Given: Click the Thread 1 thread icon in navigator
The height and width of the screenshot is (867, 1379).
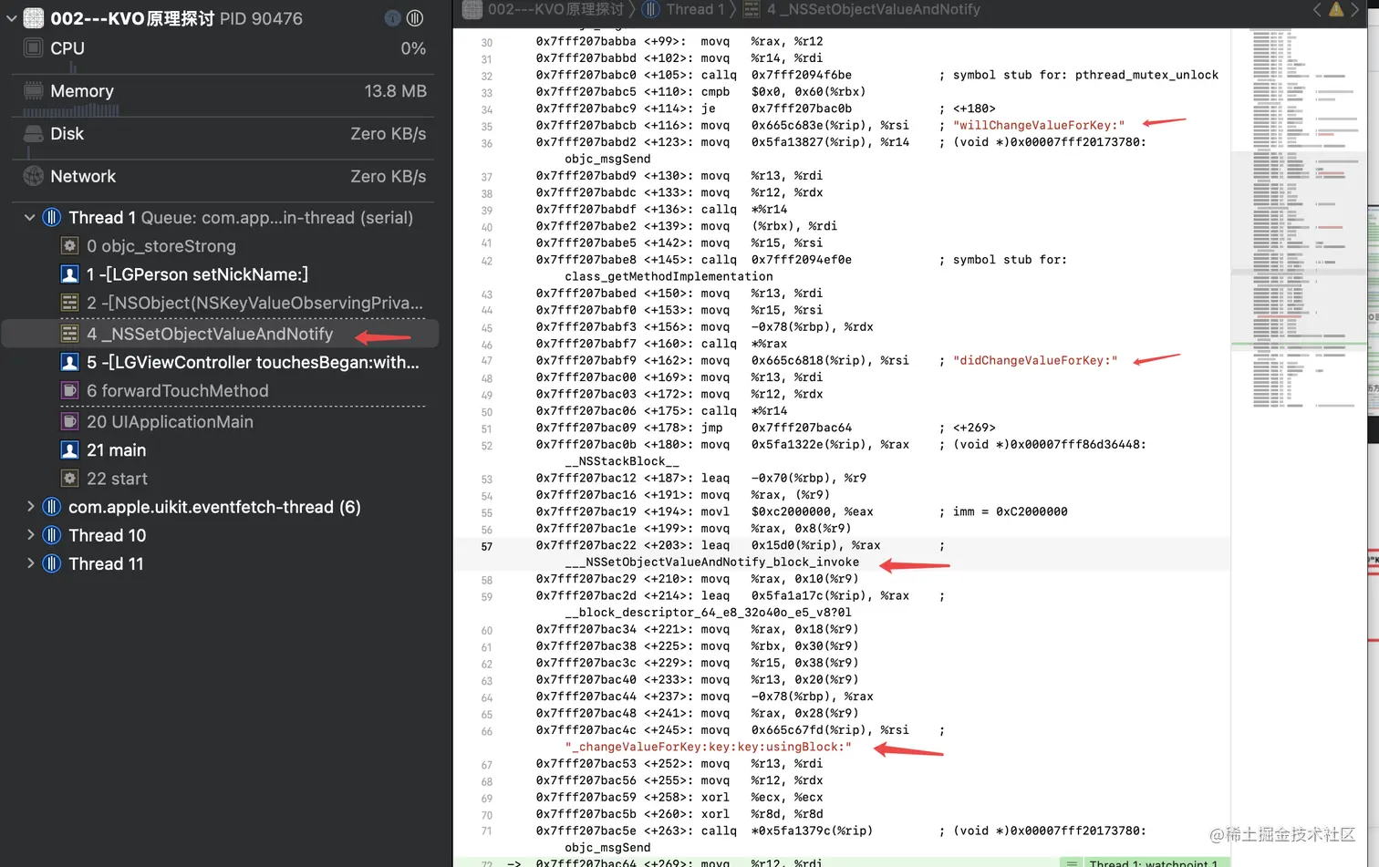Looking at the screenshot, I should pyautogui.click(x=52, y=218).
